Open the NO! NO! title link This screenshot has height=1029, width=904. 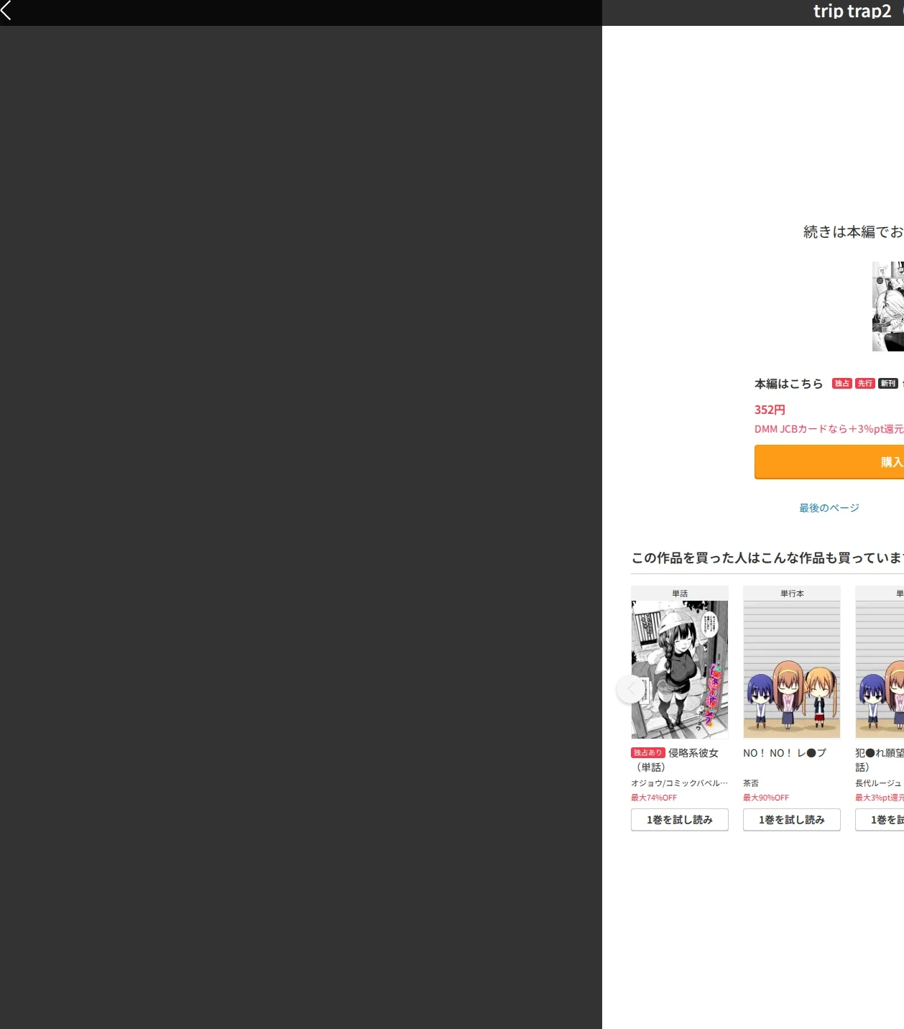[x=785, y=753]
